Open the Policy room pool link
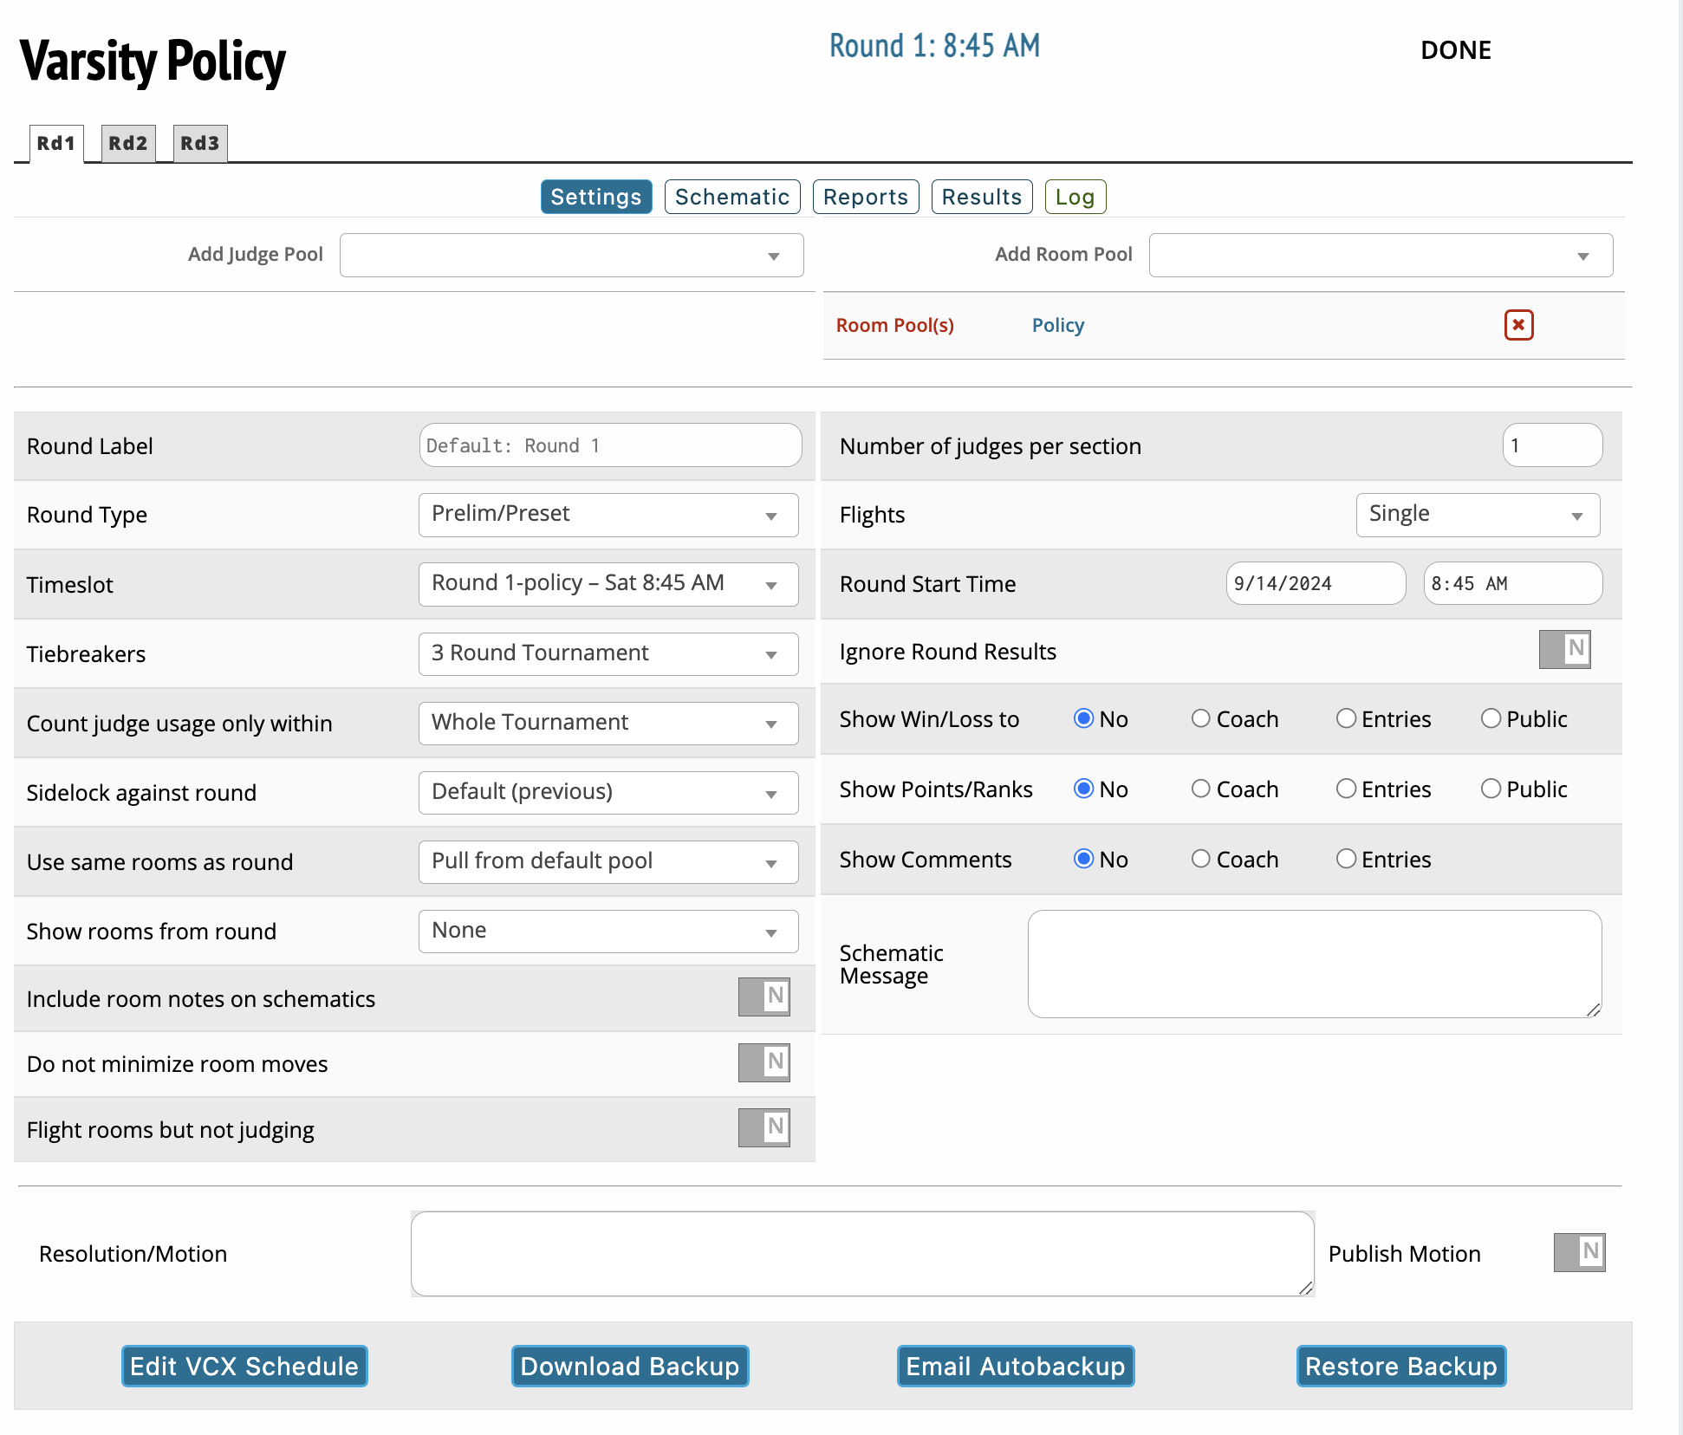The image size is (1683, 1435). click(1057, 325)
